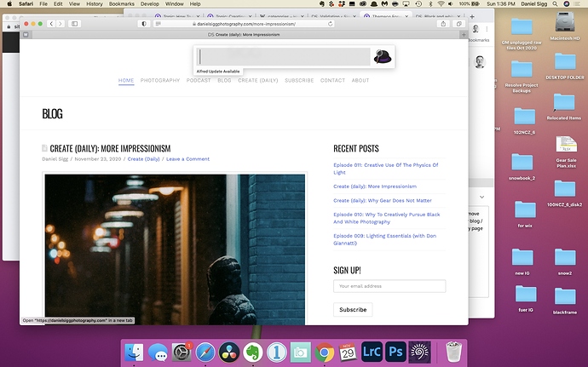Click the HOME navigation link
The height and width of the screenshot is (367, 588).
[x=126, y=80]
